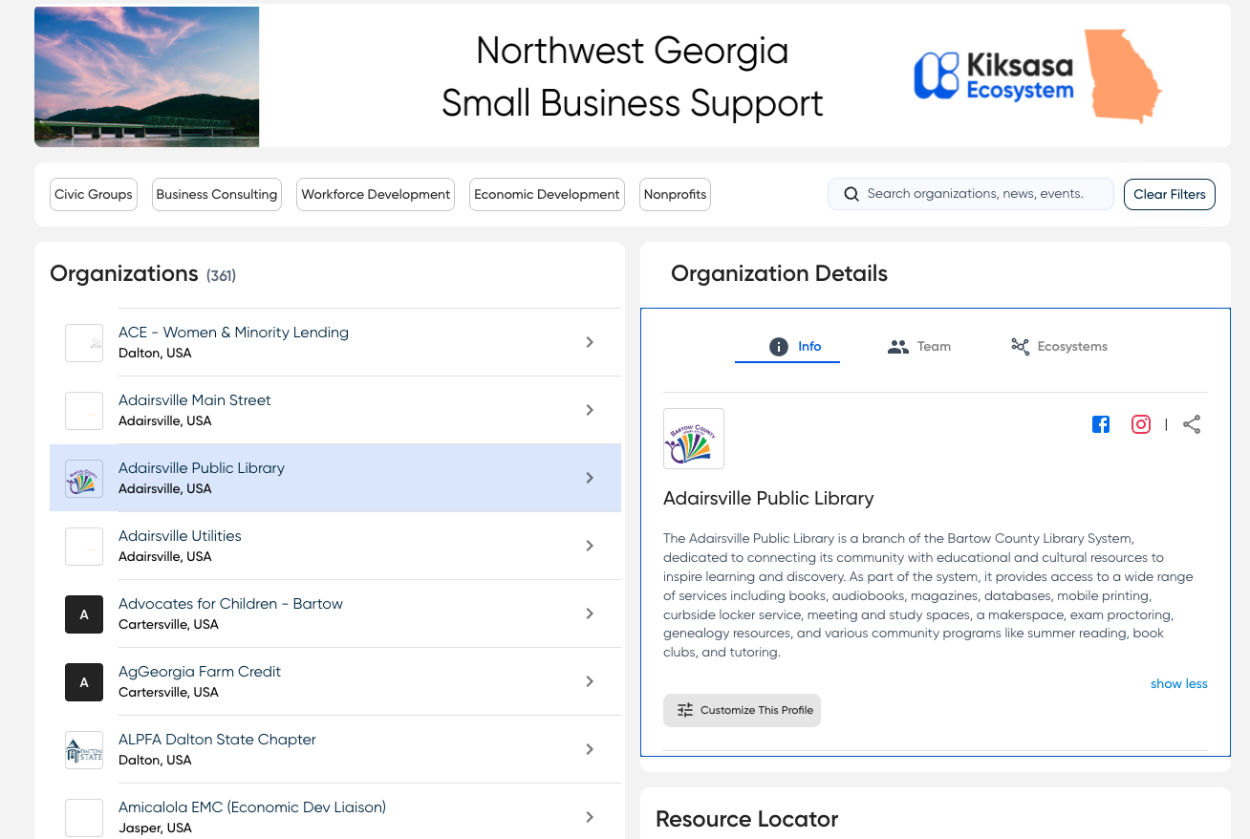Viewport: 1250px width, 839px height.
Task: Filter by Workforce Development
Action: coord(376,194)
